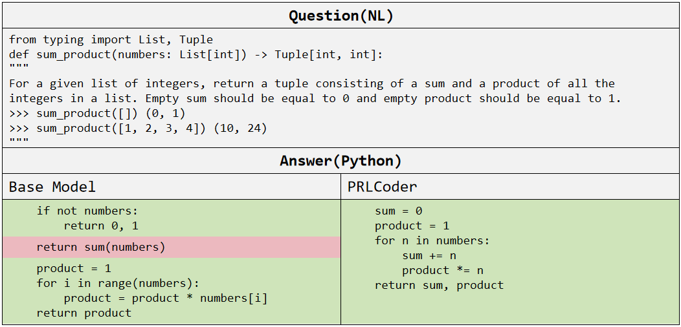This screenshot has height=327, width=681.
Task: Click the 'sum += n' statement
Action: point(429,255)
